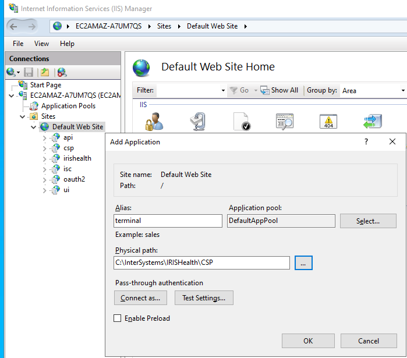Image resolution: width=407 pixels, height=358 pixels.
Task: Click the Select application pool button
Action: [368, 221]
